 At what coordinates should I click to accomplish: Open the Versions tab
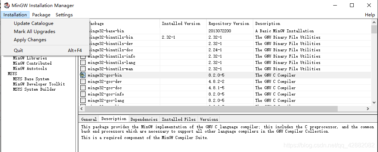(x=209, y=119)
